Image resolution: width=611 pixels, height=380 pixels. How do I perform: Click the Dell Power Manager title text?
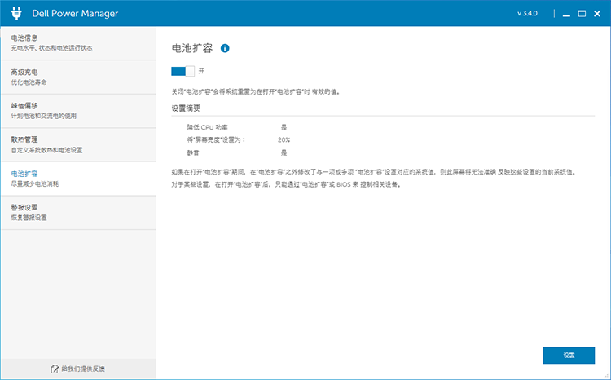(x=75, y=13)
